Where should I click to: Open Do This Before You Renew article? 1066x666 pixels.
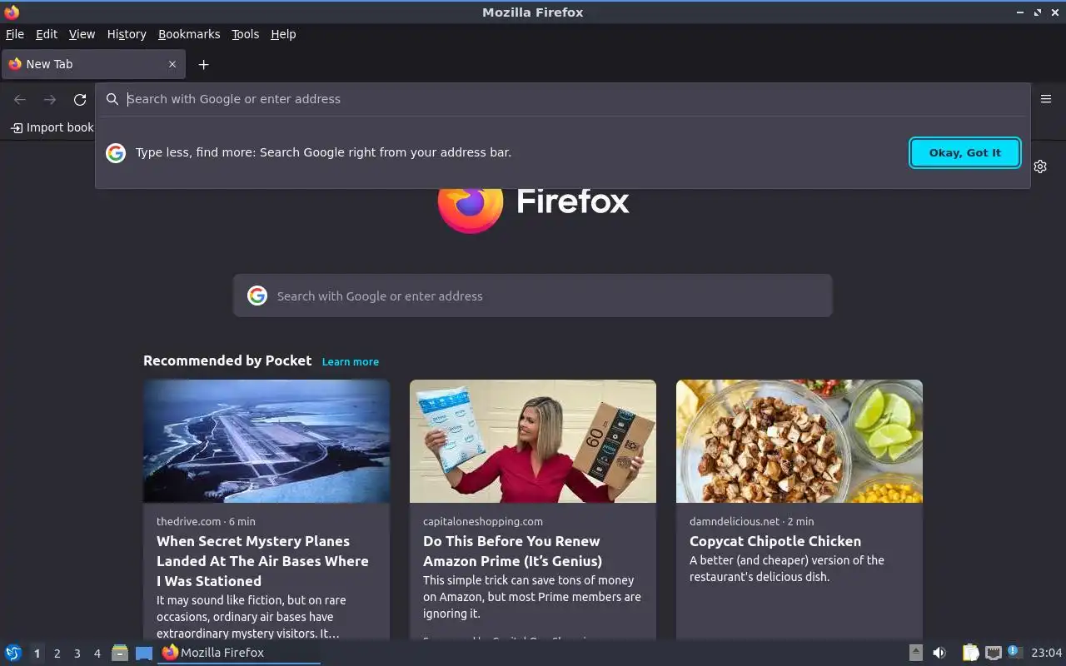coord(512,551)
